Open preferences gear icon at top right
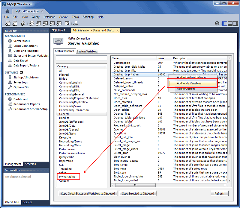Screen dimensions: 240x208 pyautogui.click(x=217, y=23)
